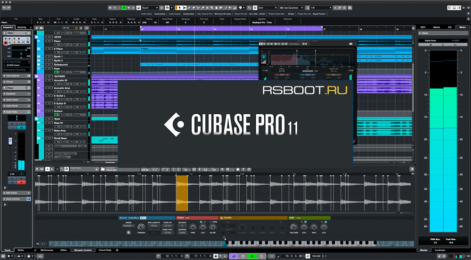Click the Stop button in transport bar

243,256
